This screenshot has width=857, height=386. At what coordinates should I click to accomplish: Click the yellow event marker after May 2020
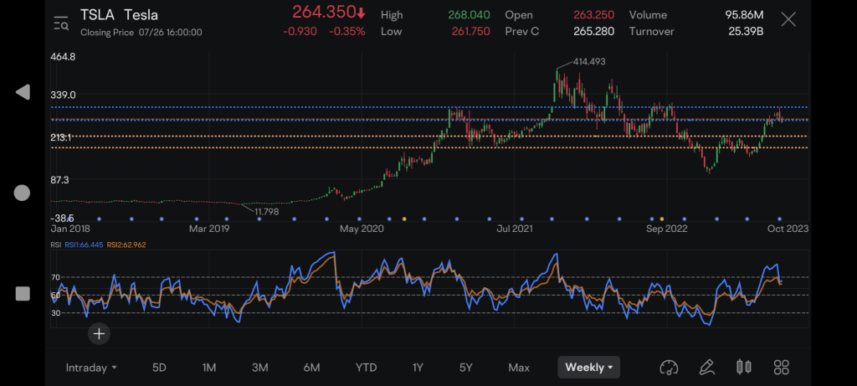click(x=404, y=219)
